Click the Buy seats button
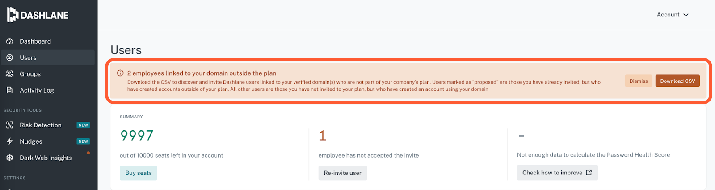 pyautogui.click(x=139, y=173)
